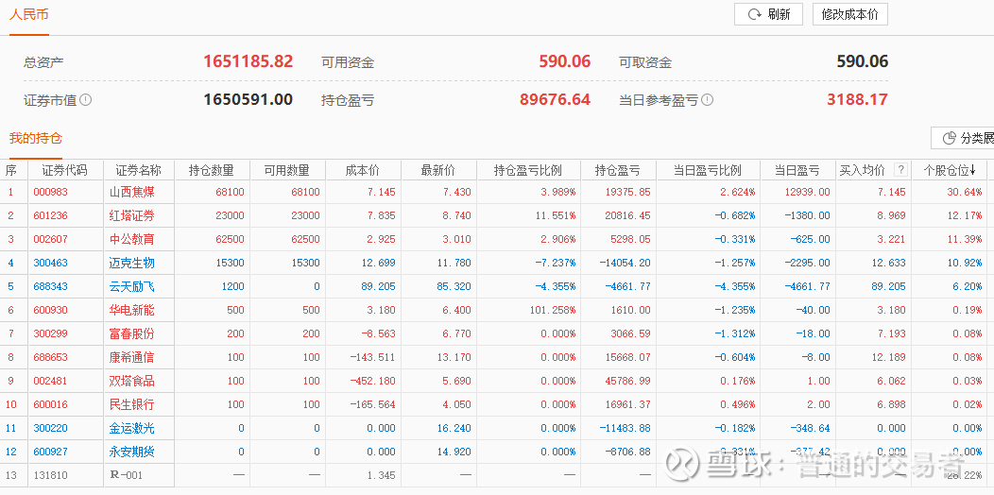
Task: Switch to the 人民币 tab
Action: [29, 15]
